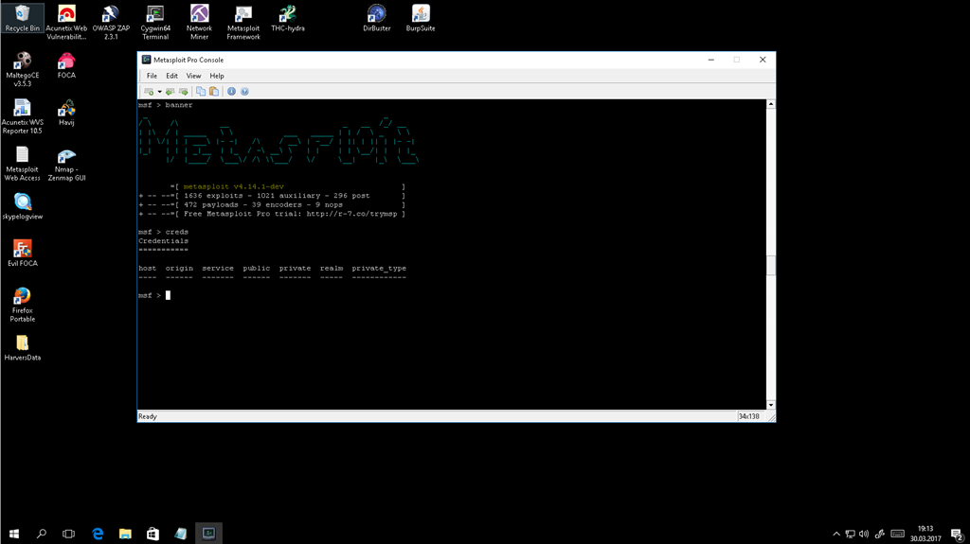This screenshot has width=970, height=544.
Task: Click the Acunetix WVS Reporter 10.5 icon
Action: (x=23, y=116)
